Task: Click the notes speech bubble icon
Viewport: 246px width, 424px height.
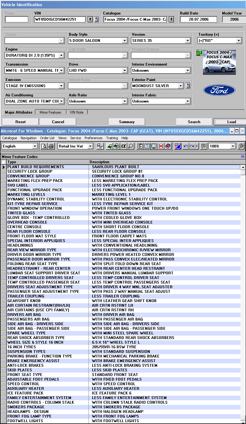Action: [x=203, y=146]
